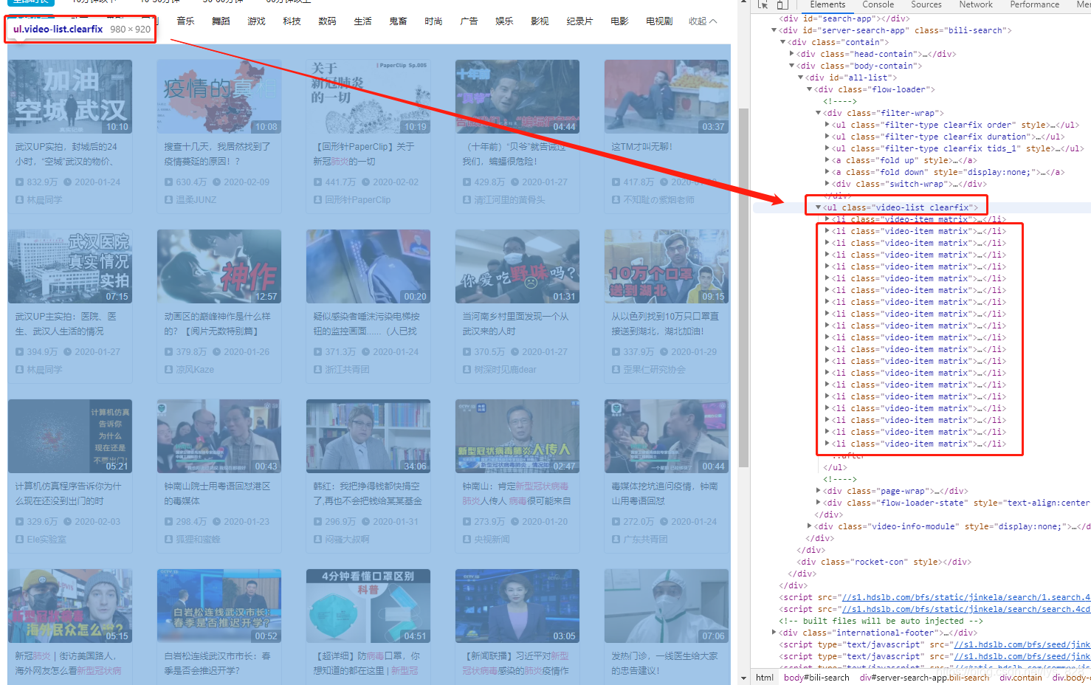1091x685 pixels.
Task: Select the 电视剧 category filter
Action: click(x=659, y=21)
